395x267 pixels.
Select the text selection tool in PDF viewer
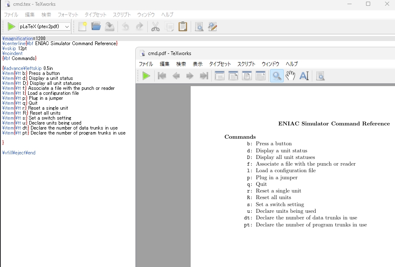(x=304, y=76)
